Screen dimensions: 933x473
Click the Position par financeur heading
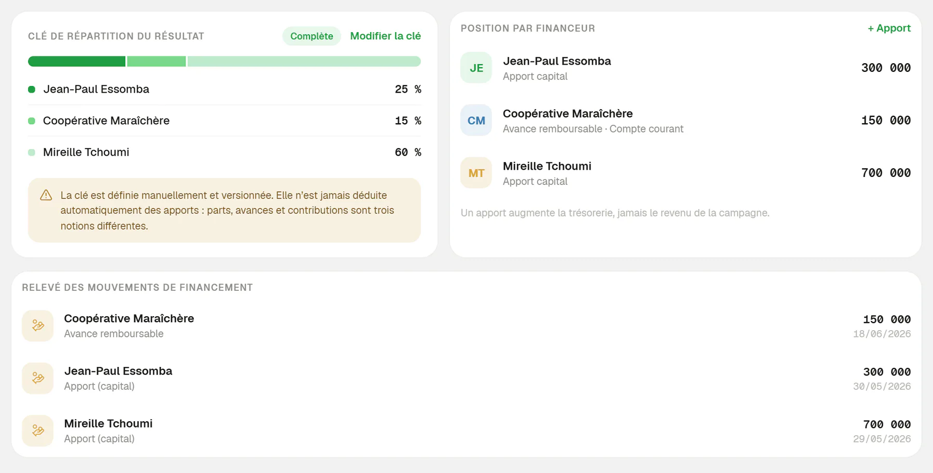pyautogui.click(x=528, y=28)
